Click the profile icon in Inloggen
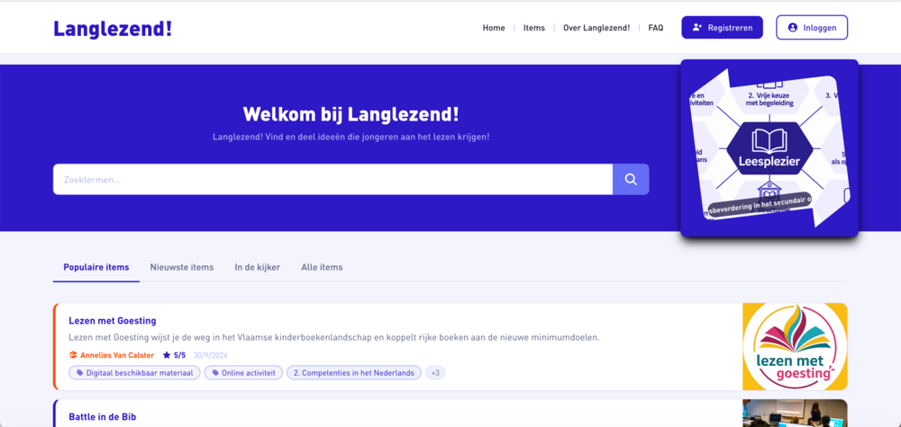 (793, 28)
